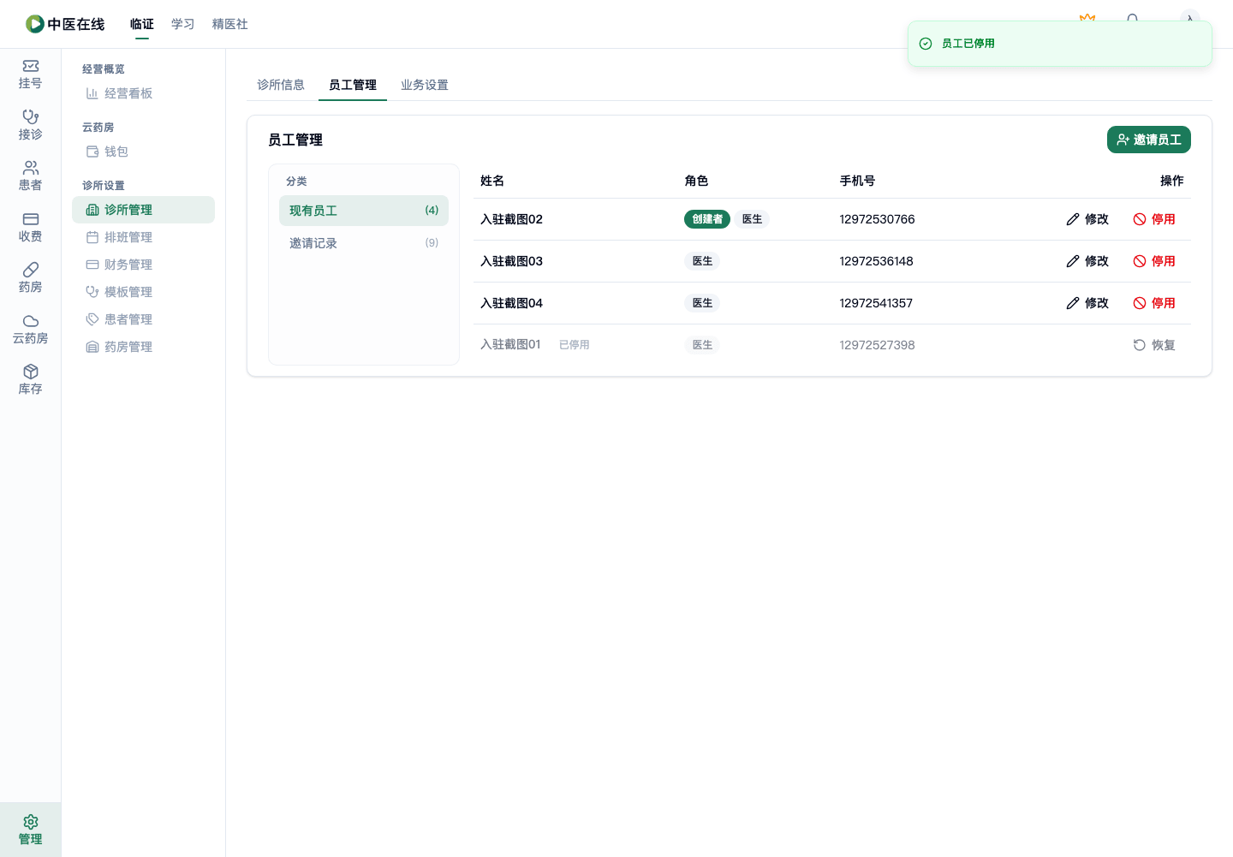Click the 创建者 role badge
Image resolution: width=1233 pixels, height=857 pixels.
tap(707, 219)
